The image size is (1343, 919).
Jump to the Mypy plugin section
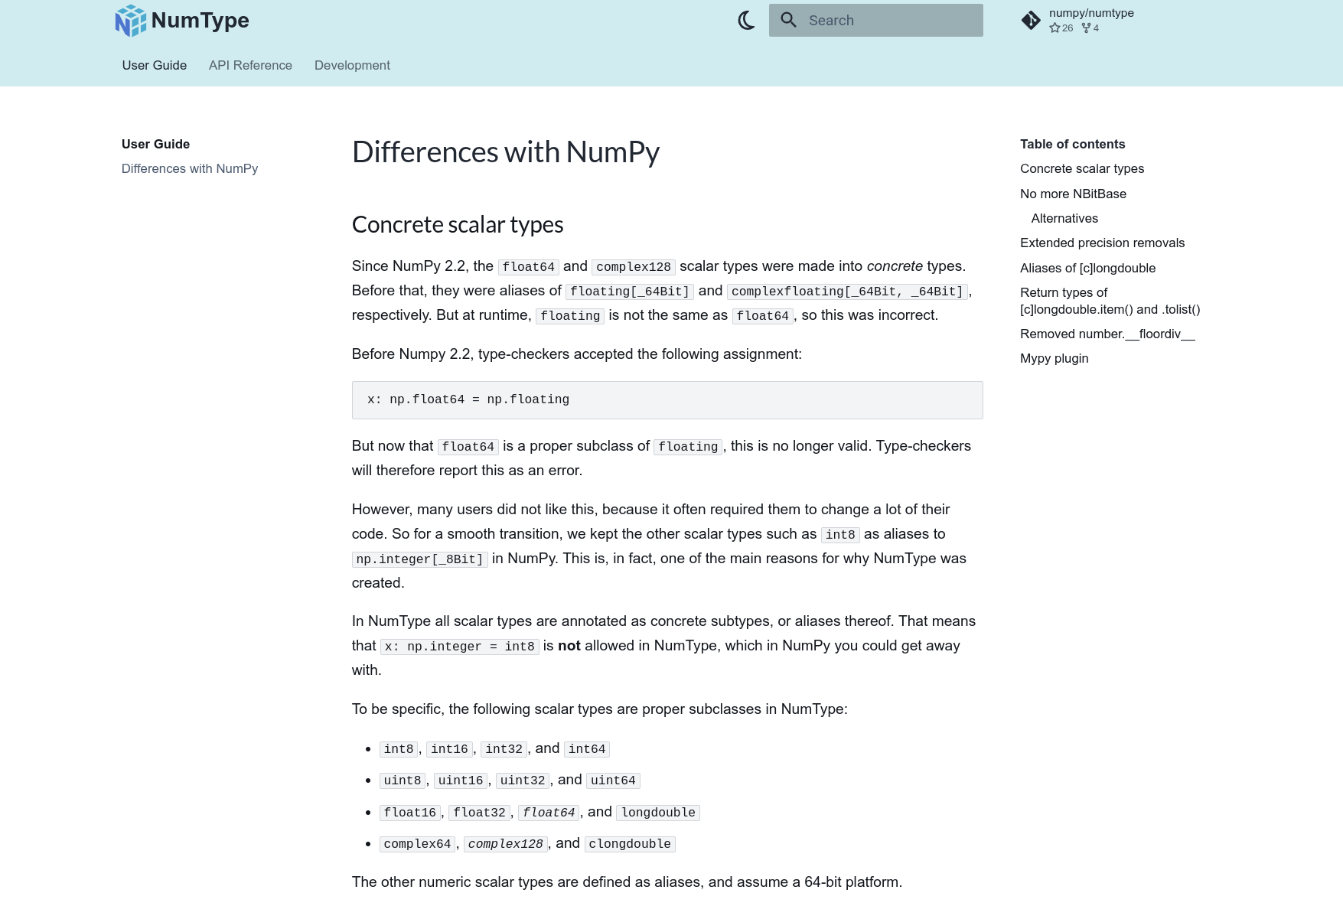(1054, 359)
